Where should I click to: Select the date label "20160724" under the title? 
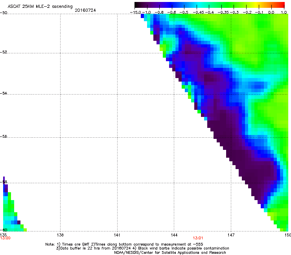(85, 10)
